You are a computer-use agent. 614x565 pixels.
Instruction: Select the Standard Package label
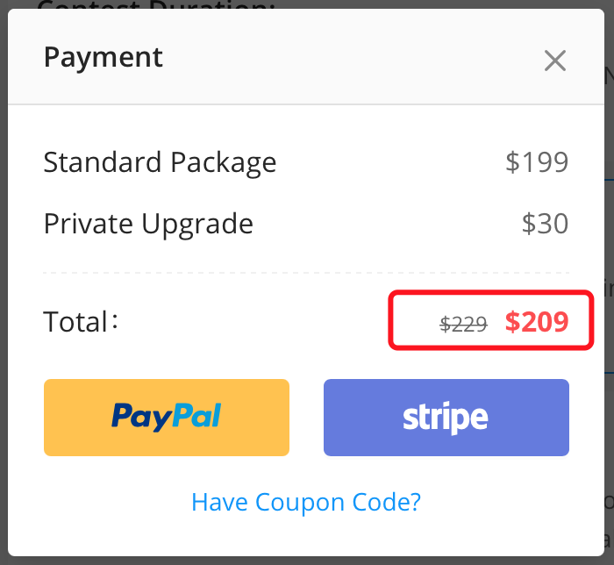tap(160, 162)
